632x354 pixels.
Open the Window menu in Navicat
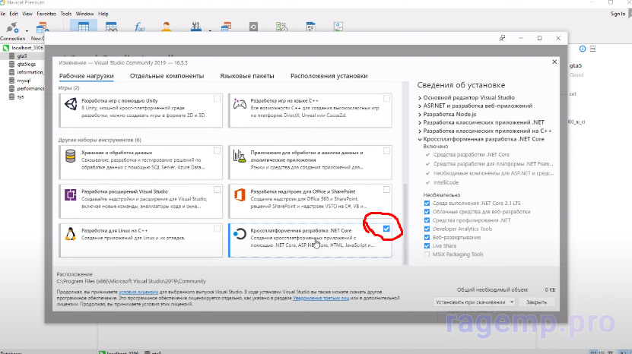coord(84,14)
